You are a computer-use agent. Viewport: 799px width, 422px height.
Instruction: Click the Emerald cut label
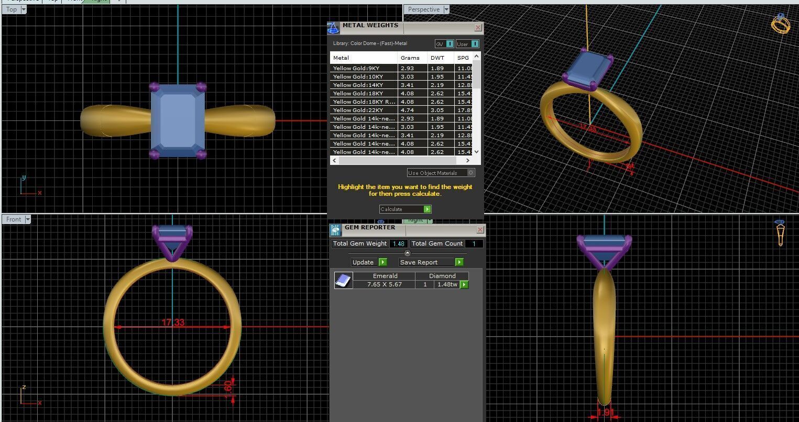point(385,276)
